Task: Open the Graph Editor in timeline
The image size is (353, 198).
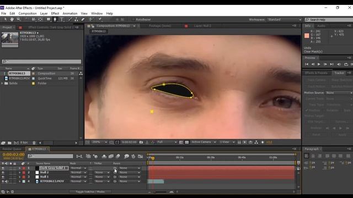Action: tap(140, 156)
